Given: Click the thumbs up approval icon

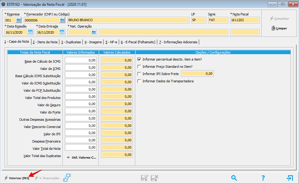Looking at the screenshot, I should click(67, 178).
